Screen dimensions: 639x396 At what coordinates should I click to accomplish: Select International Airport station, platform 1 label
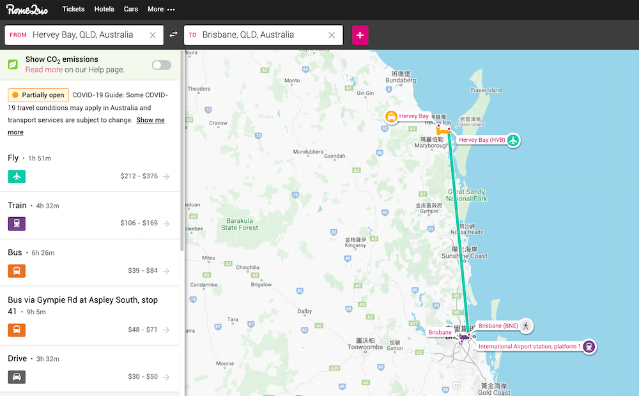529,346
